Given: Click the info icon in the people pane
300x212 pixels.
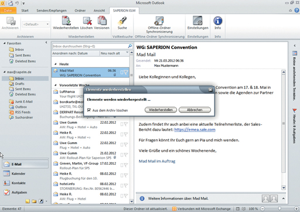Looking at the screenshot, I should point(142,199).
